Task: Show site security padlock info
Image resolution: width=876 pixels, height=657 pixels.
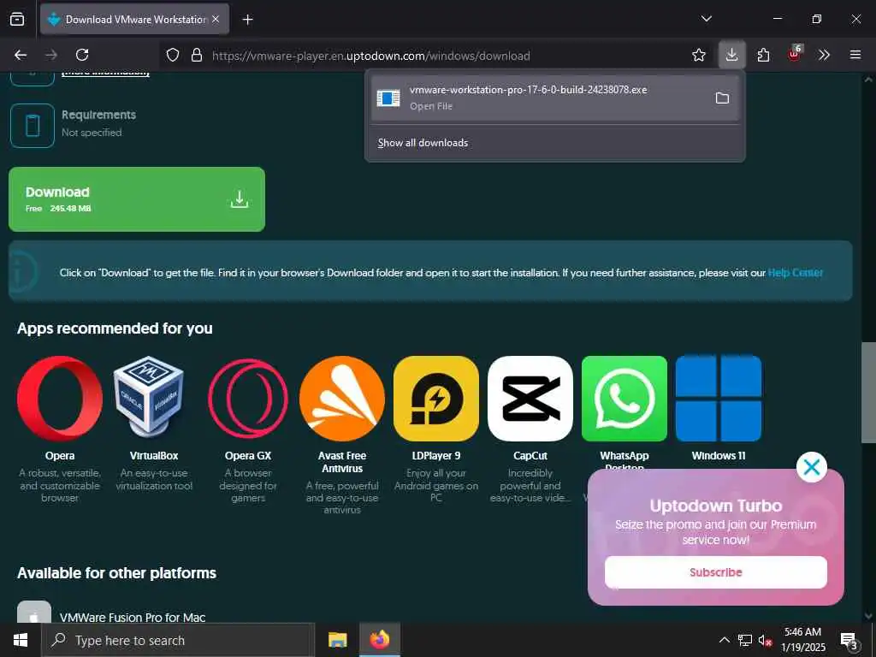Action: pos(196,55)
